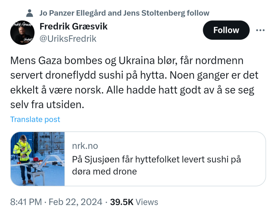Click the Follow button
The image size is (276, 215).
coord(226,30)
